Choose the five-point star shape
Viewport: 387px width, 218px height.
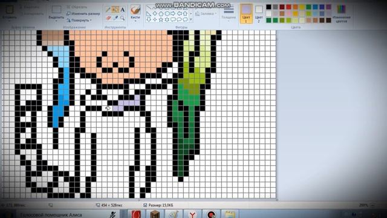161,19
